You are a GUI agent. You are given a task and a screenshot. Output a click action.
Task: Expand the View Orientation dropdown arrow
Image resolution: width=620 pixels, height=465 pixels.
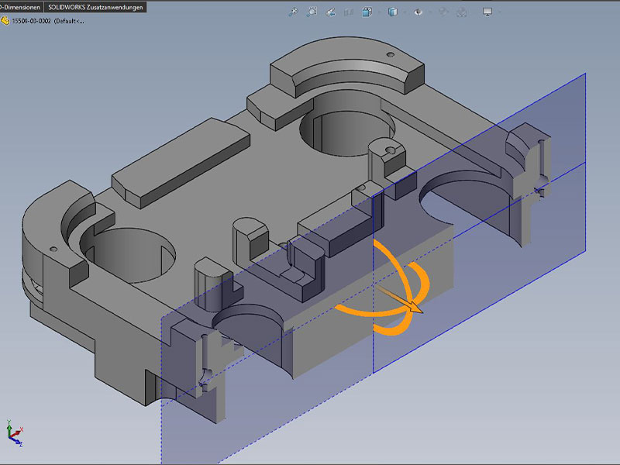pos(377,12)
